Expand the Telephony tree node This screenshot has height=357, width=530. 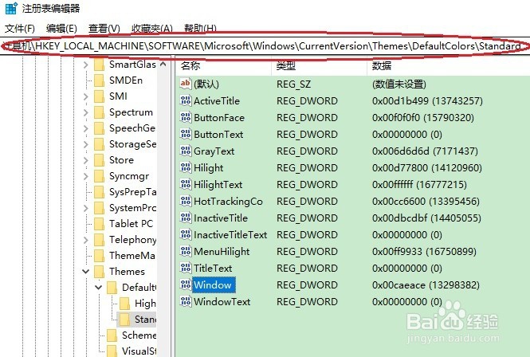86,240
